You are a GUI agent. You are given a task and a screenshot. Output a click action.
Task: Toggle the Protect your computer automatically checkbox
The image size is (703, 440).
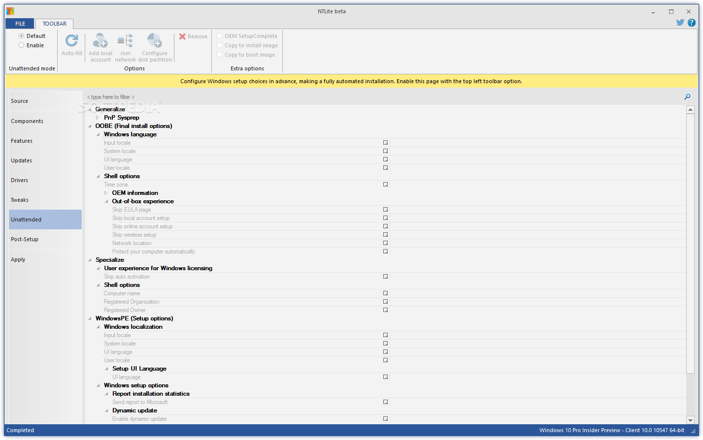[386, 251]
